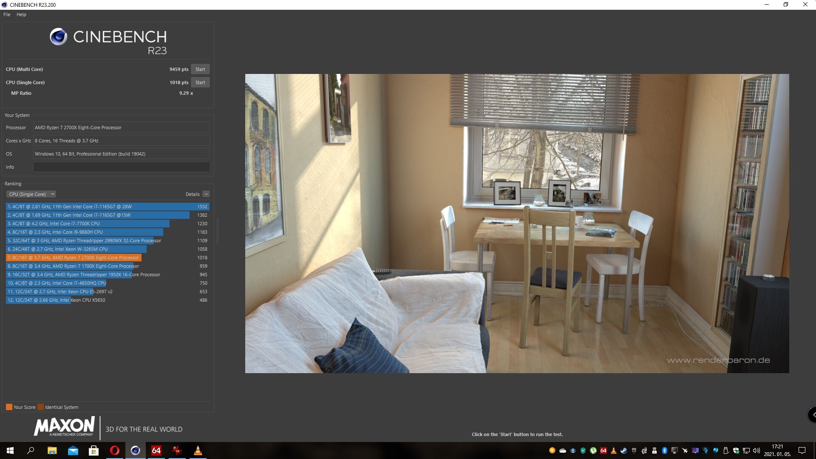816x459 pixels.
Task: Open Windows Security shield tray icon
Action: [x=736, y=450]
